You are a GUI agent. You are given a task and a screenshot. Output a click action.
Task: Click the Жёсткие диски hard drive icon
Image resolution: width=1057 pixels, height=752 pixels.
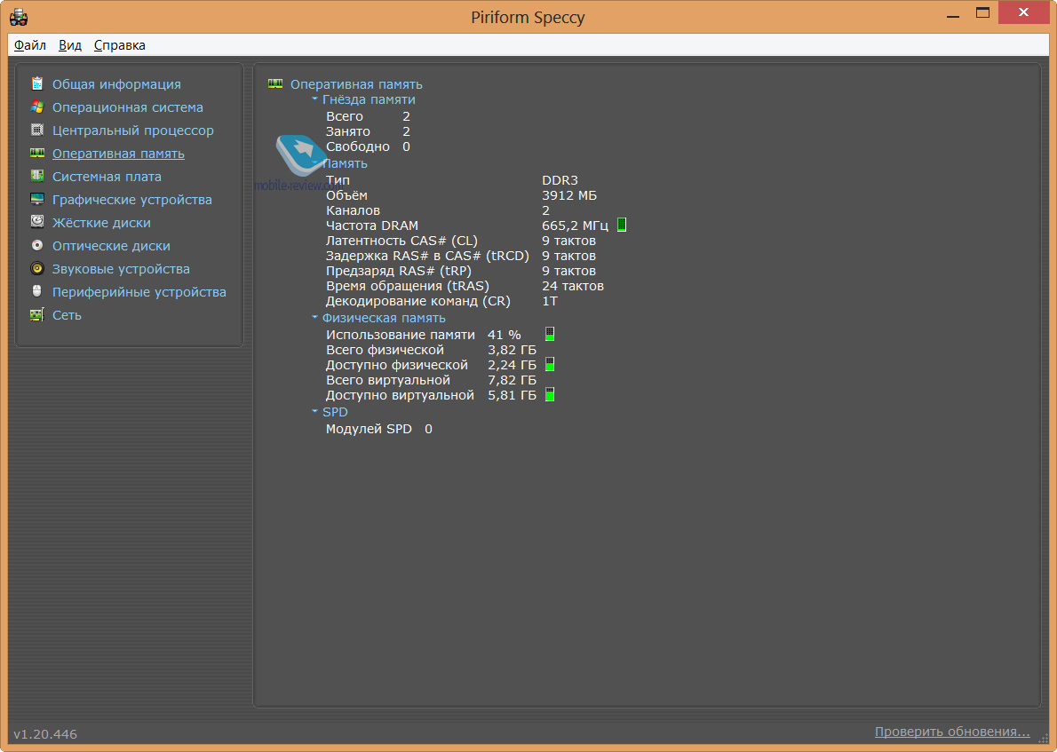click(x=37, y=222)
